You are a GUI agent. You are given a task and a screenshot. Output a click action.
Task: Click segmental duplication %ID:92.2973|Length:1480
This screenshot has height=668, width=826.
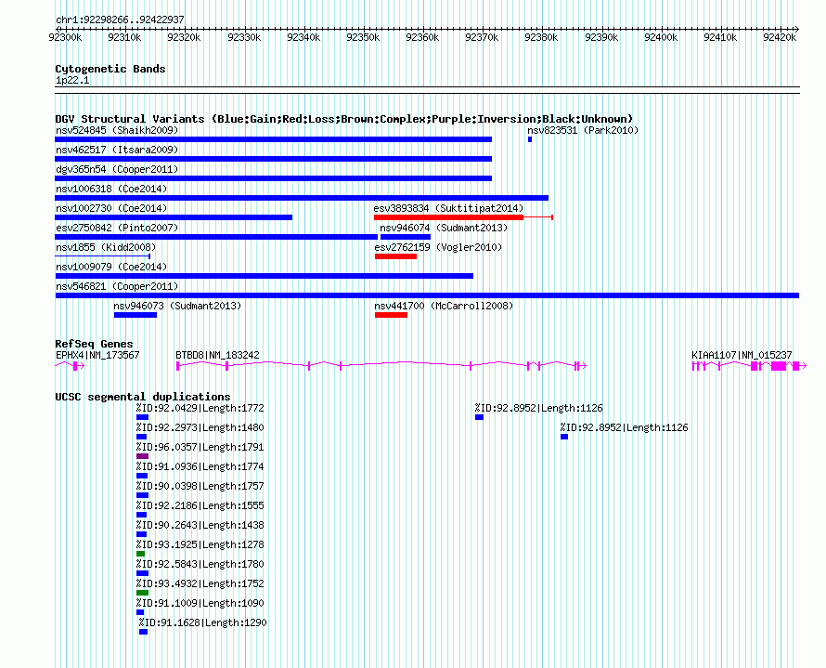141,437
